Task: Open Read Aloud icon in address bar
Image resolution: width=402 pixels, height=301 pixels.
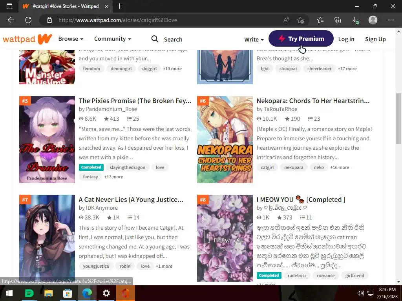Action: coord(286,20)
